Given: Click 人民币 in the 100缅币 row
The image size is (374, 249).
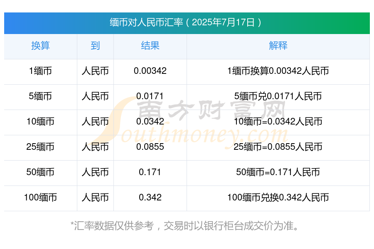Looking at the screenshot, I should [95, 197].
